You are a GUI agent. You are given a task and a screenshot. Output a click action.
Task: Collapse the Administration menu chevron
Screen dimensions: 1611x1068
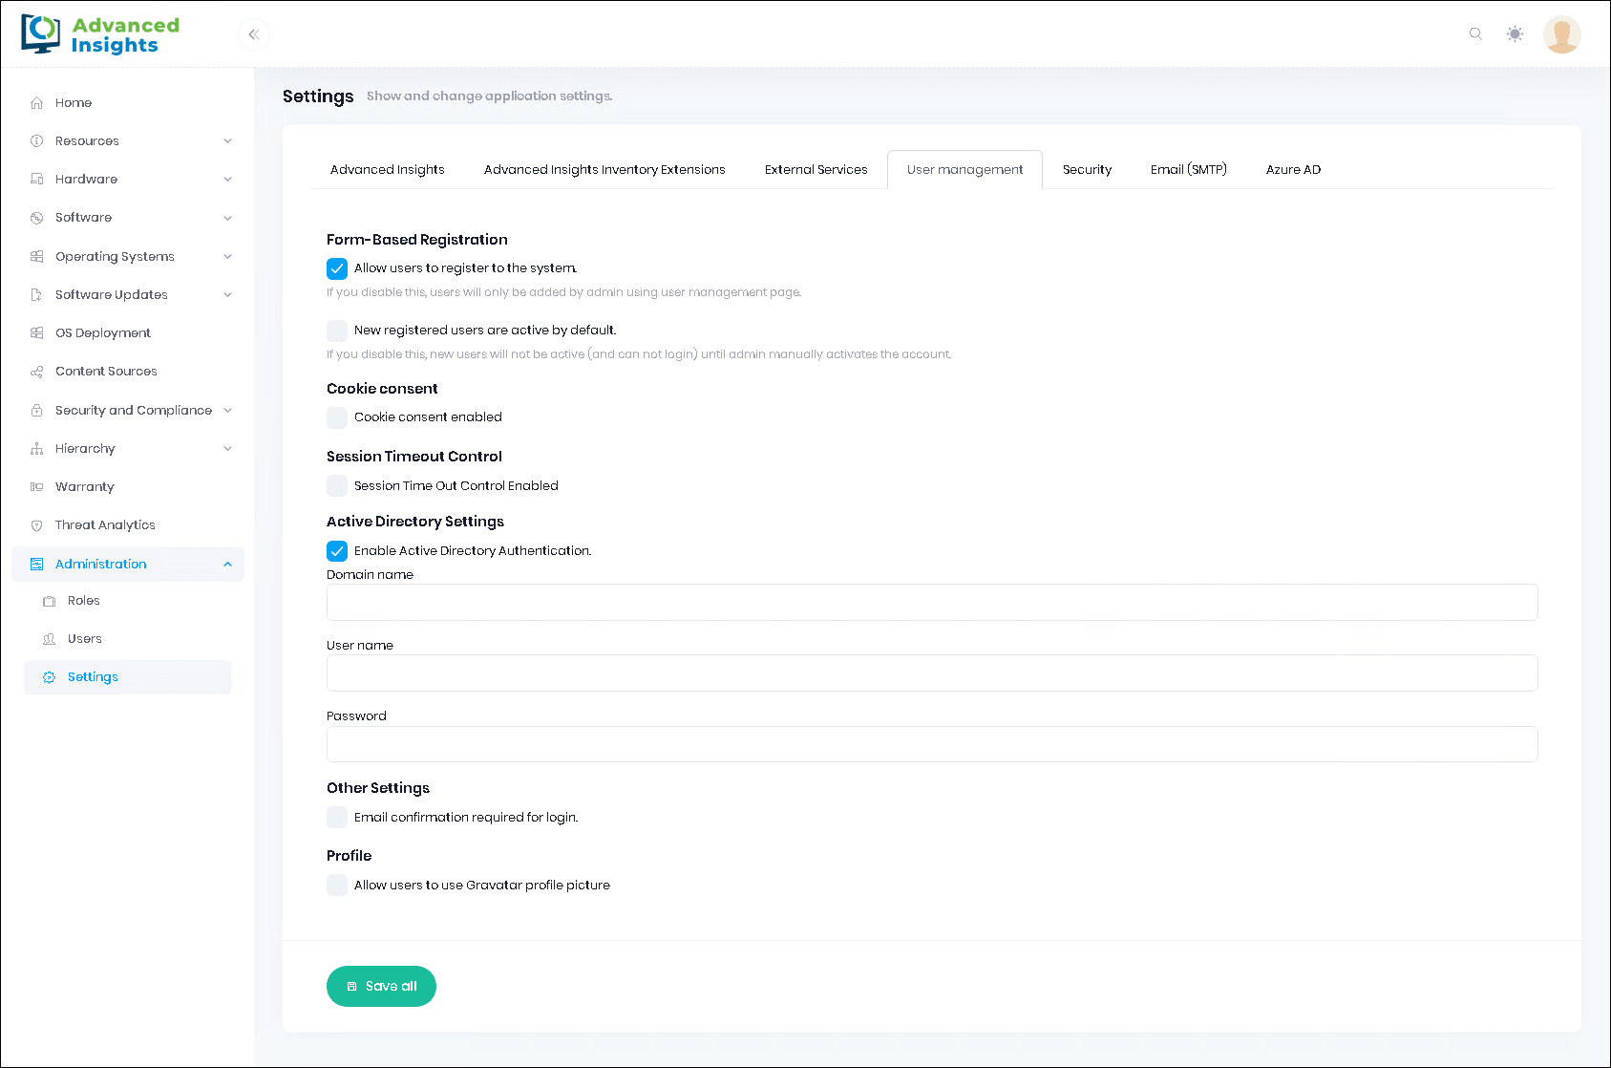coord(227,565)
